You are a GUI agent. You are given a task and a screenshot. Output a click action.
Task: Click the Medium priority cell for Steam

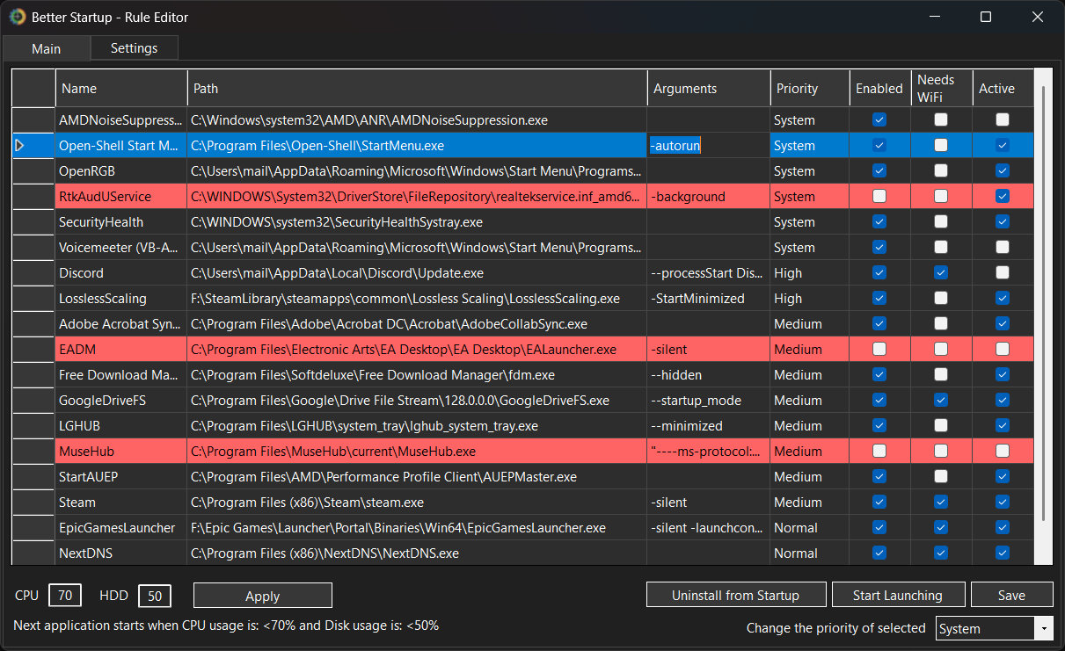(x=809, y=503)
